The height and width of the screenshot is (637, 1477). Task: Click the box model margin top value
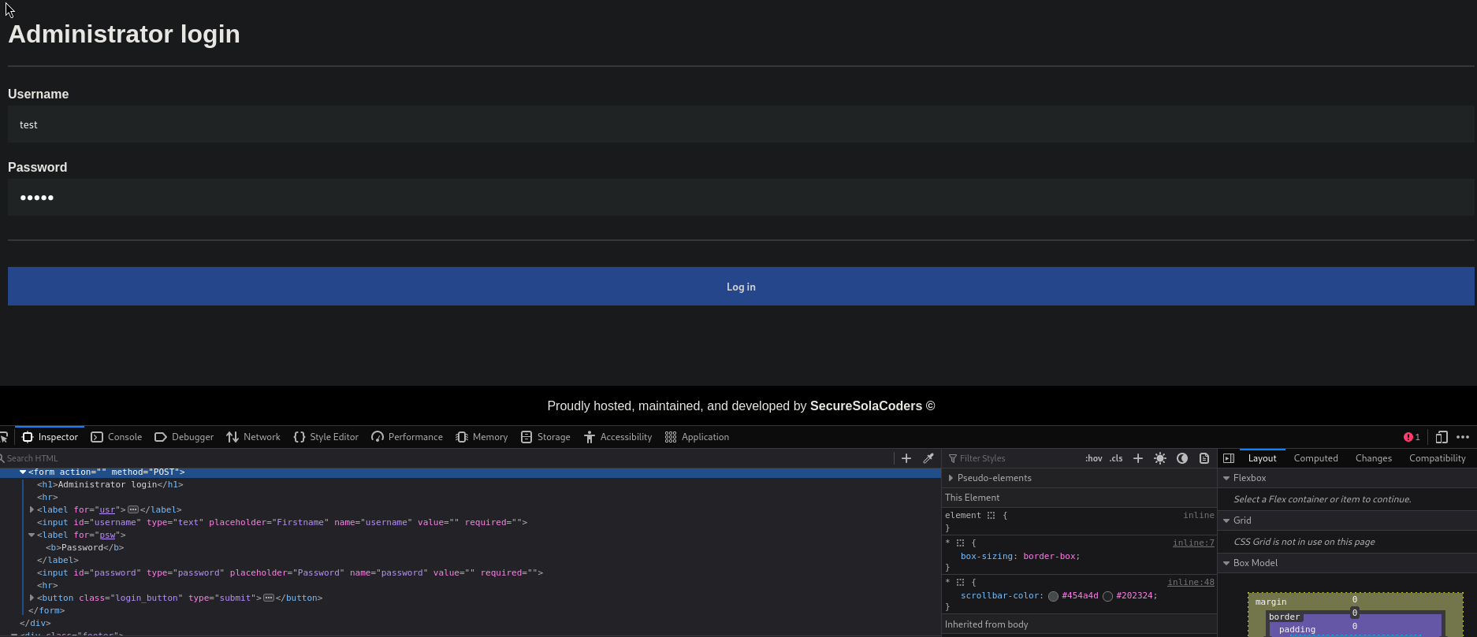pyautogui.click(x=1355, y=600)
